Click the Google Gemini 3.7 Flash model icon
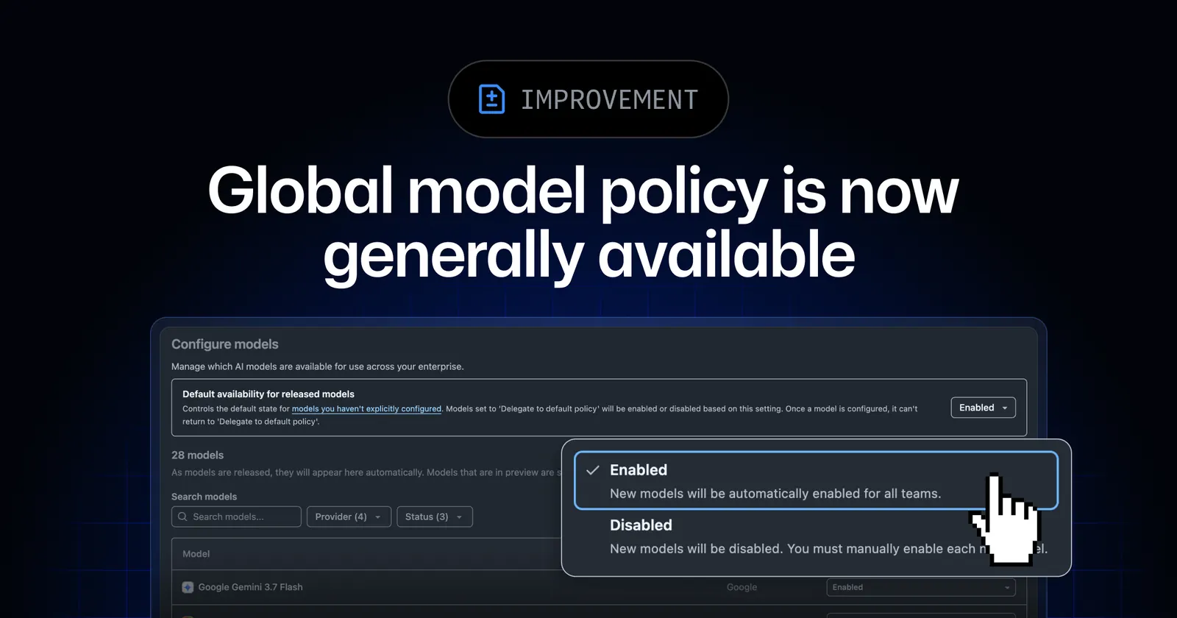1177x618 pixels. pos(188,587)
